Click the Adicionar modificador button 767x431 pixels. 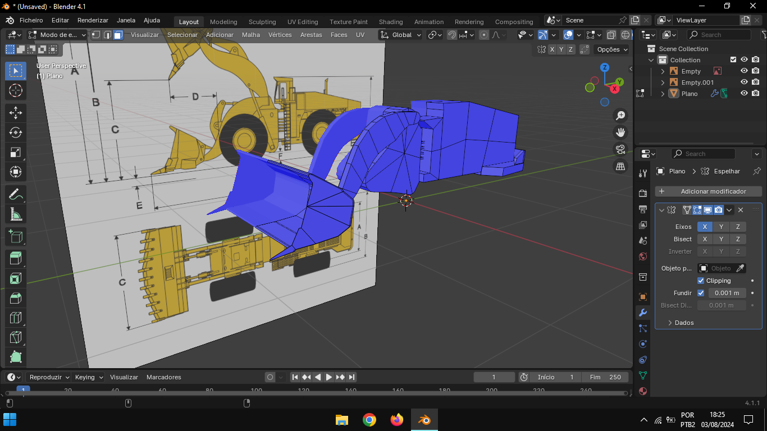click(x=709, y=191)
